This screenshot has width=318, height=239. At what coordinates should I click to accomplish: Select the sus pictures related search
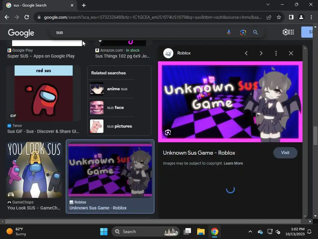coord(111,126)
